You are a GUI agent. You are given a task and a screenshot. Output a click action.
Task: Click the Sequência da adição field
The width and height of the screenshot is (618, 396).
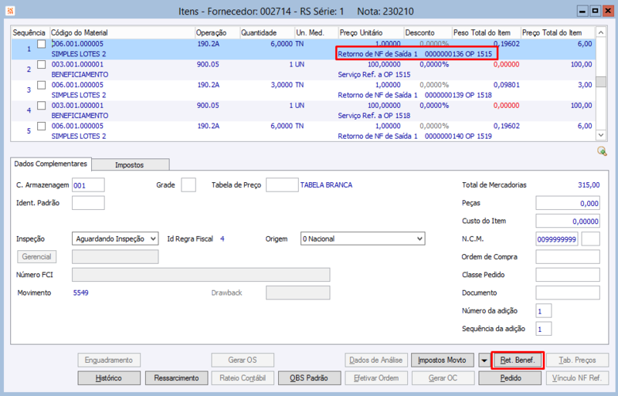(544, 329)
